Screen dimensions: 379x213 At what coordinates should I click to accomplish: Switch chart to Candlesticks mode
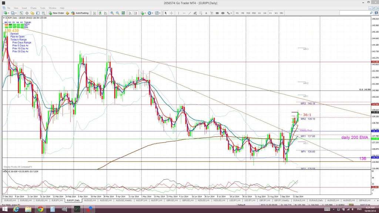click(100, 13)
